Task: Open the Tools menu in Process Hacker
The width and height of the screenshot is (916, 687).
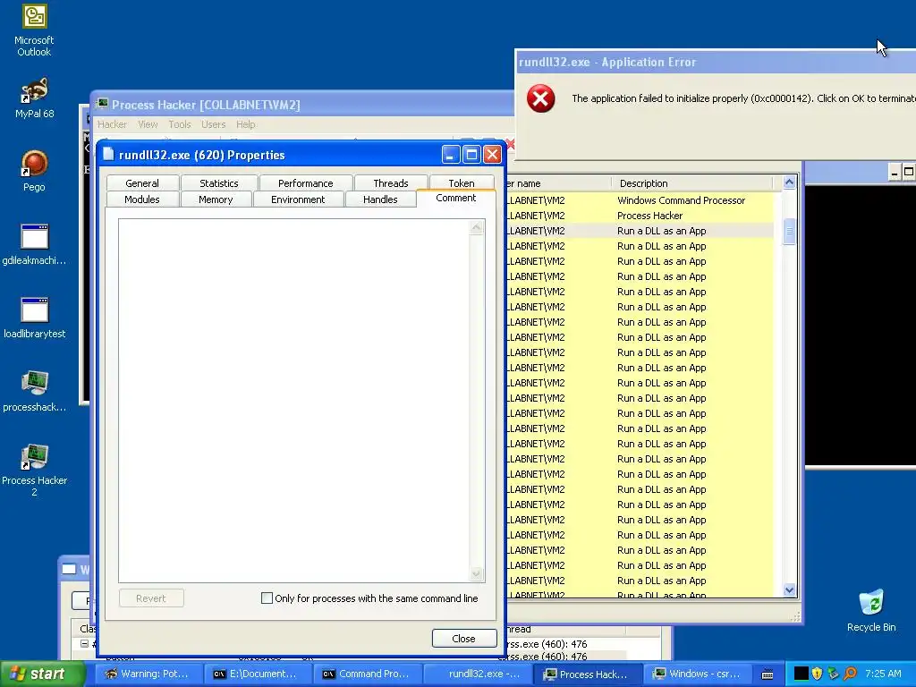Action: pyautogui.click(x=179, y=124)
